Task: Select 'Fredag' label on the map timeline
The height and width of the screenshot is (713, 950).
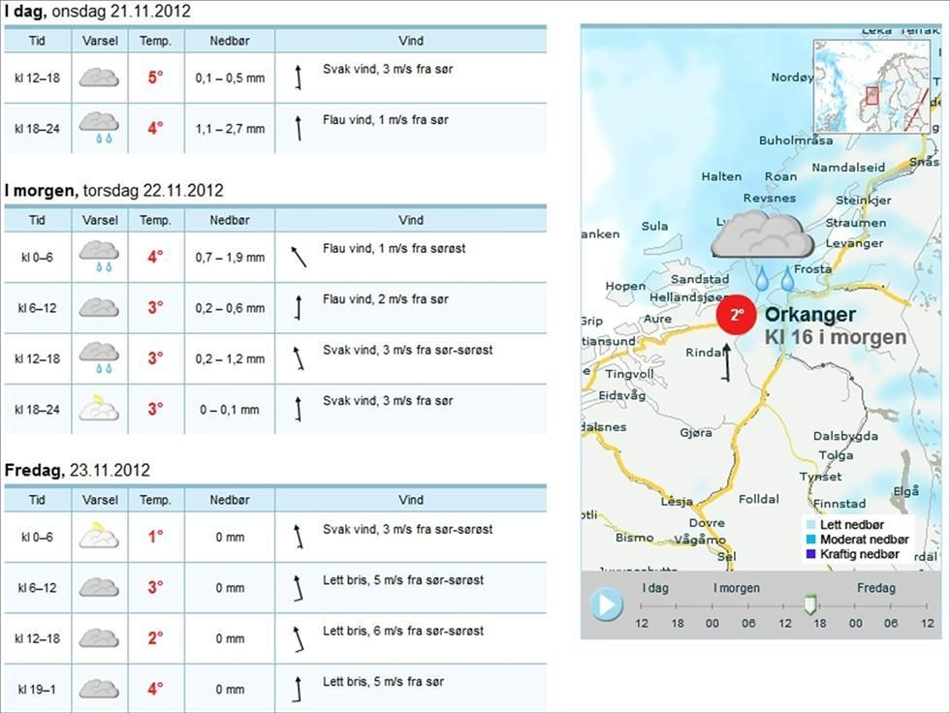Action: tap(875, 588)
